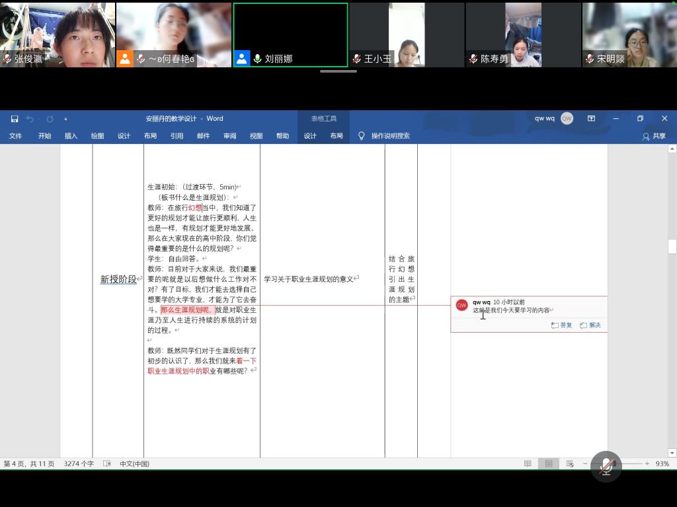This screenshot has height=507, width=677.
Task: Toggle the floating microphone mute button
Action: pyautogui.click(x=606, y=467)
